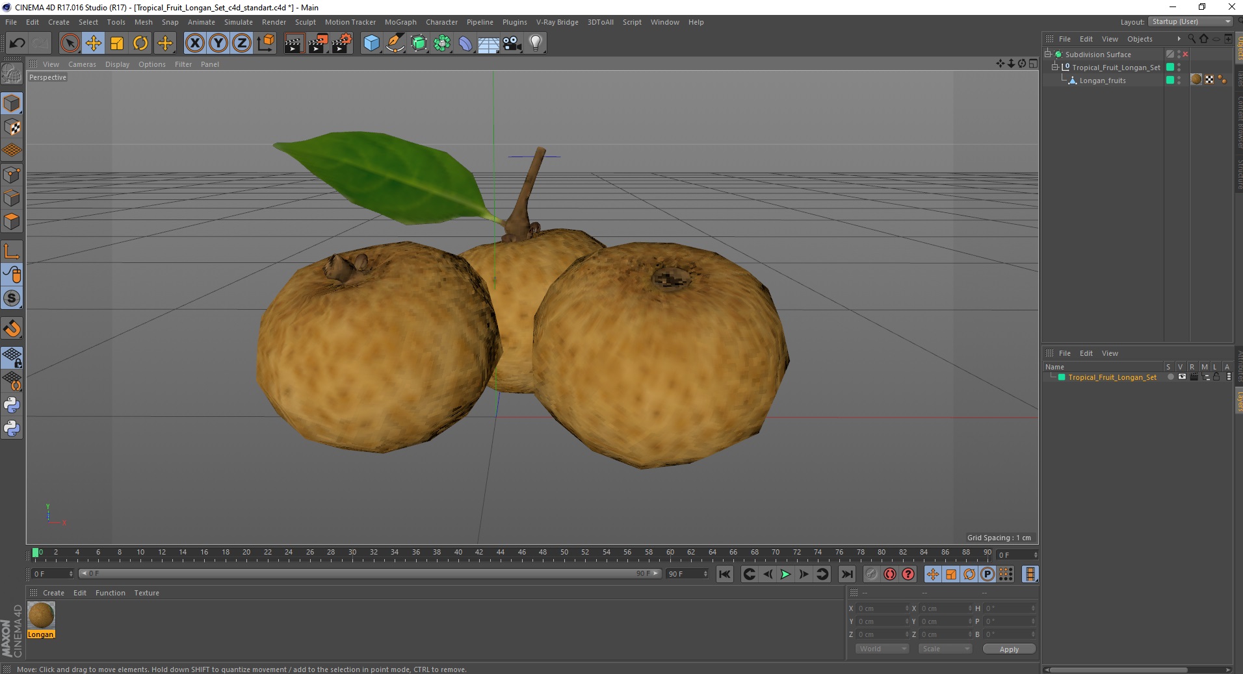Add a Subdivision Surface generator
The width and height of the screenshot is (1243, 674).
419,44
